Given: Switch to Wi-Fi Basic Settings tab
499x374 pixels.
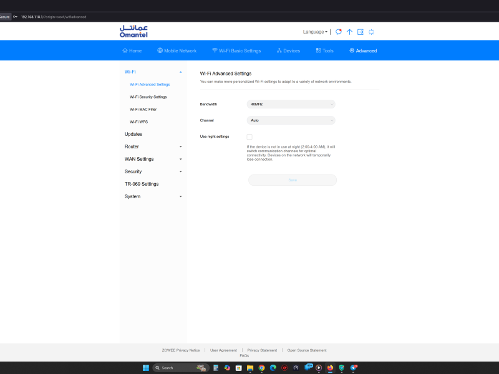Looking at the screenshot, I should (236, 50).
